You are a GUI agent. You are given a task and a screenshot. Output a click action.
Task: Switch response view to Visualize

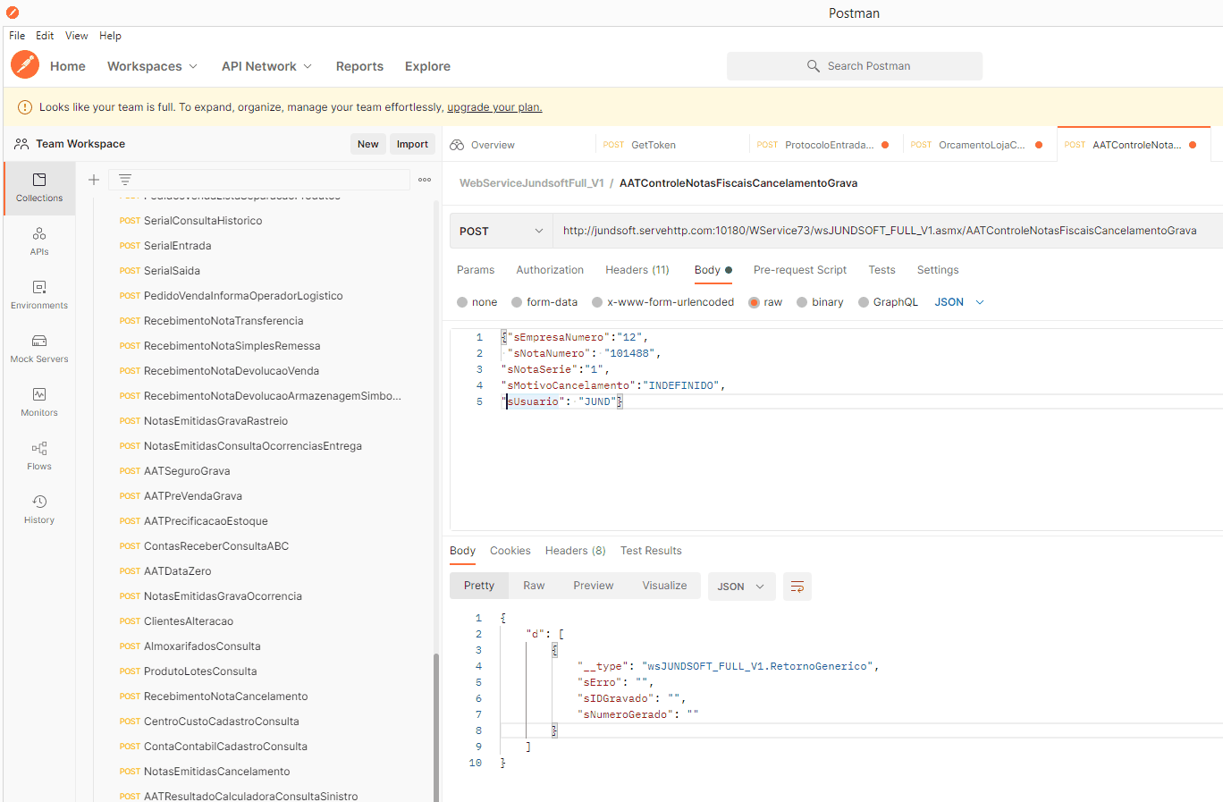664,586
